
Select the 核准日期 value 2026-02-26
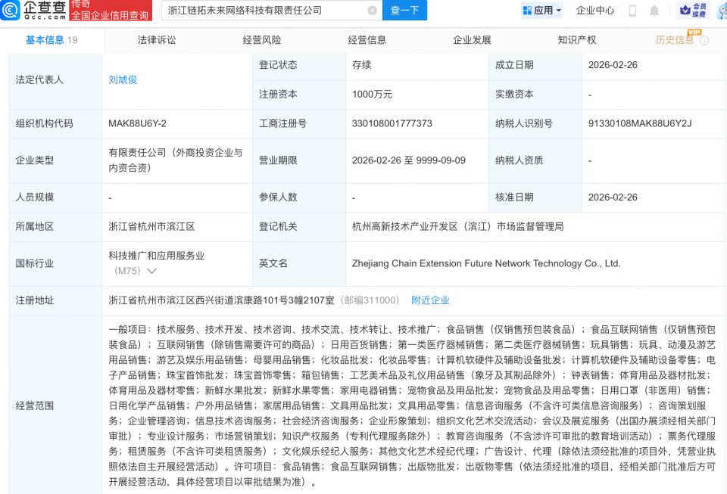[613, 197]
